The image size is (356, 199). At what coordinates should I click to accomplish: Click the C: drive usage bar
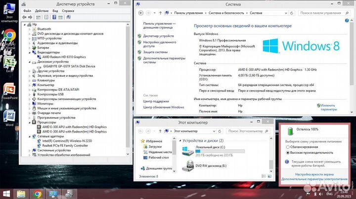tap(220, 151)
